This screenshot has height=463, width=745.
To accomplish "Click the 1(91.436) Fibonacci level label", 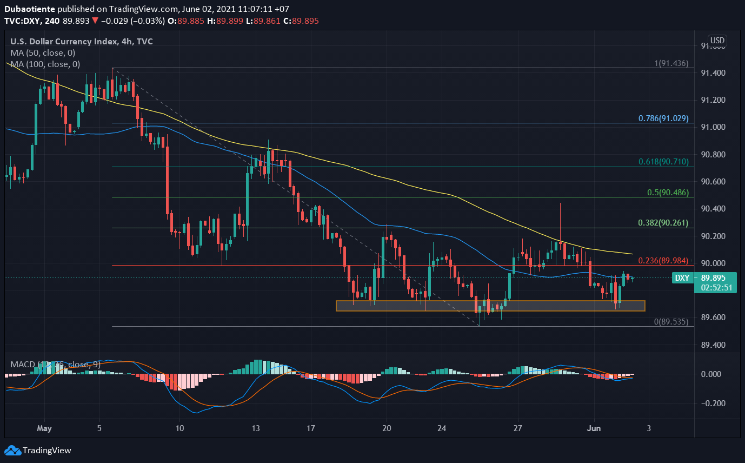I will click(671, 63).
